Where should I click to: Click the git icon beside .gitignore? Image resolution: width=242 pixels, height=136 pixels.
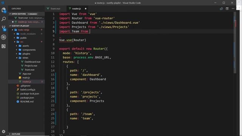[x=18, y=86]
